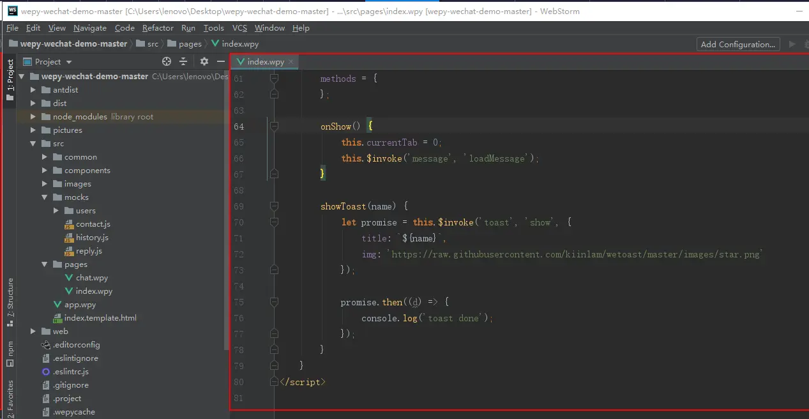
Task: Fold the onShow method at line 64
Action: click(274, 126)
